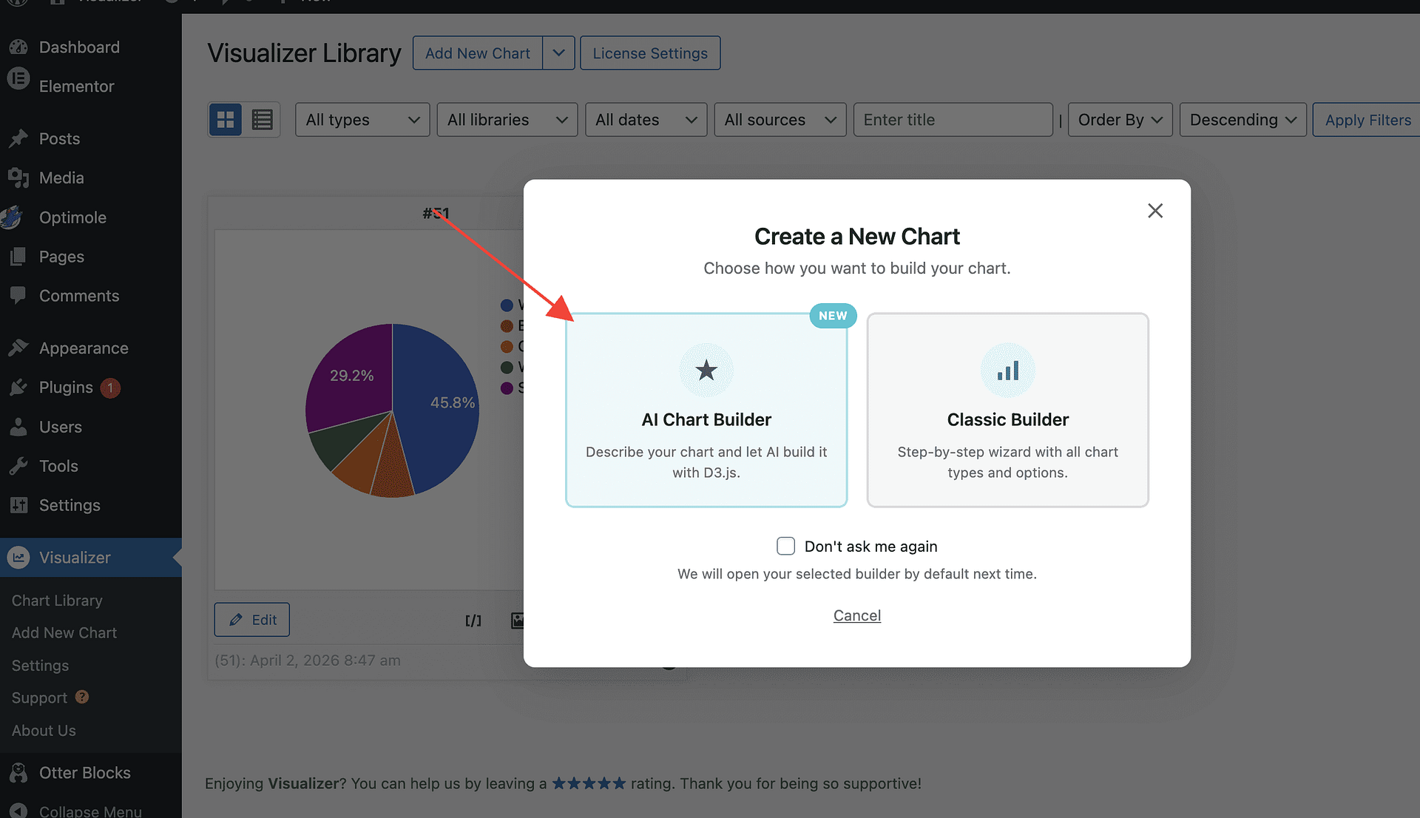
Task: Go to Appearance in the sidebar menu
Action: point(84,348)
